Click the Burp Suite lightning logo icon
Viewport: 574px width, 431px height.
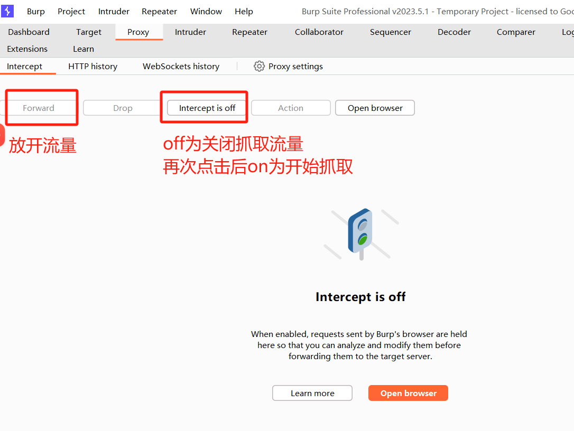[7, 11]
